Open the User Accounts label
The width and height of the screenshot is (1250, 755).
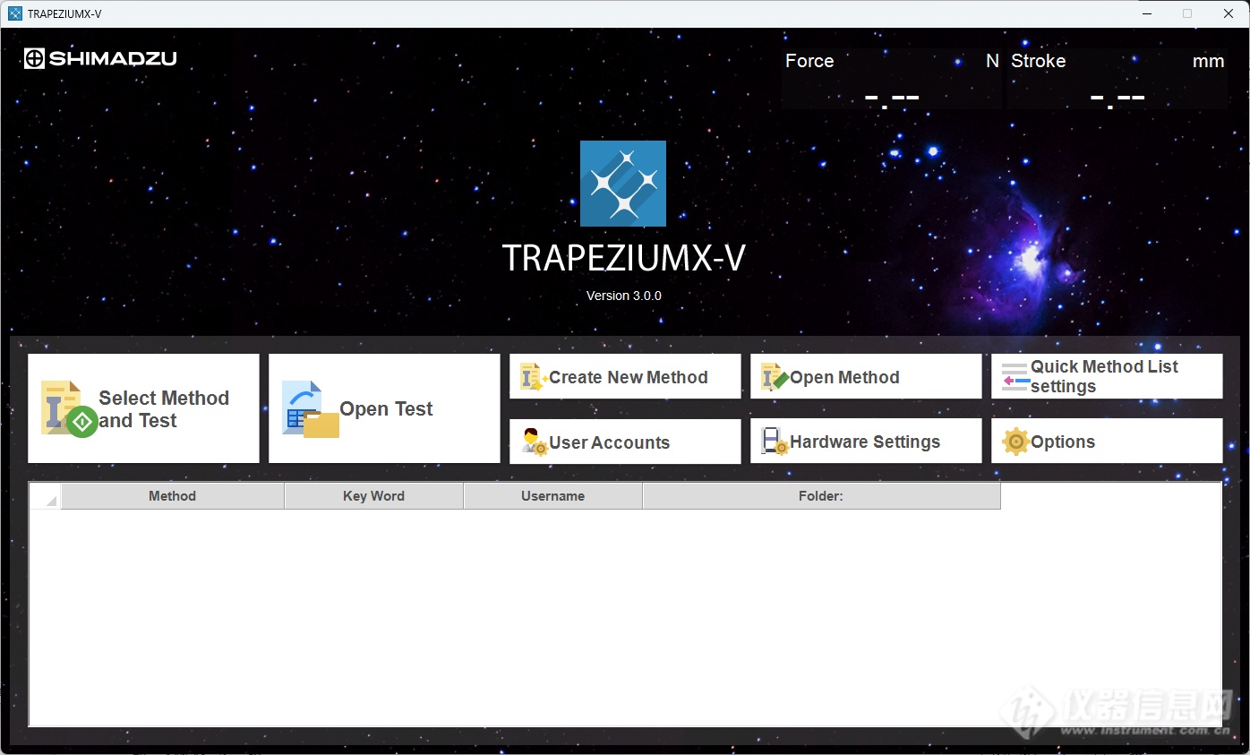coord(609,442)
